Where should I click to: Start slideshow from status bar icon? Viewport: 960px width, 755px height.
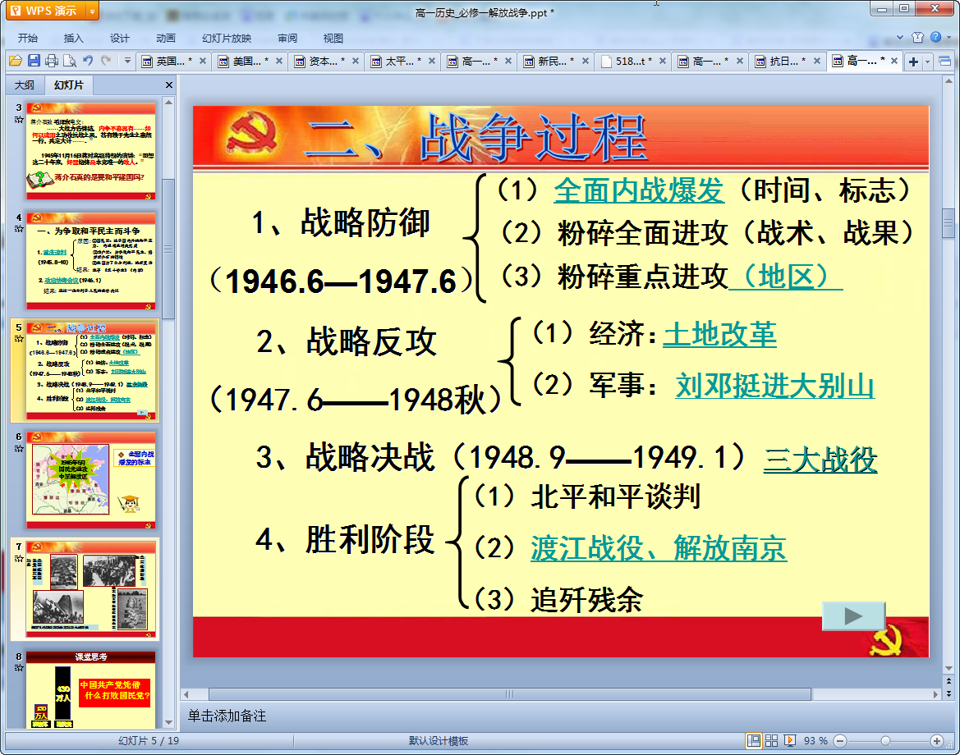pyautogui.click(x=790, y=741)
